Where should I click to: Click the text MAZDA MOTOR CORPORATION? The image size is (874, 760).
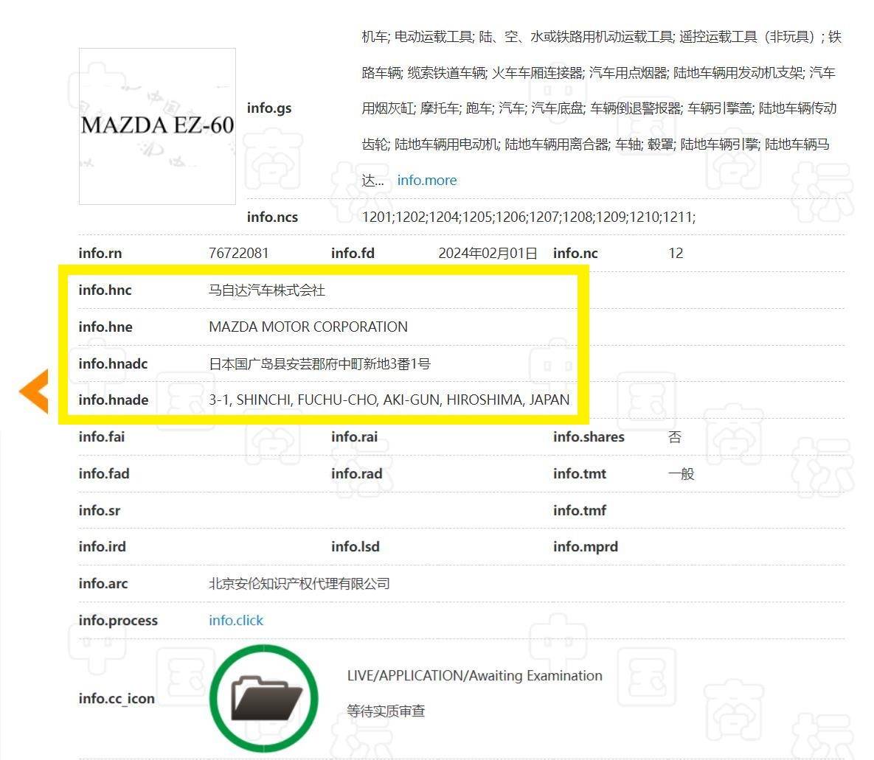[308, 327]
